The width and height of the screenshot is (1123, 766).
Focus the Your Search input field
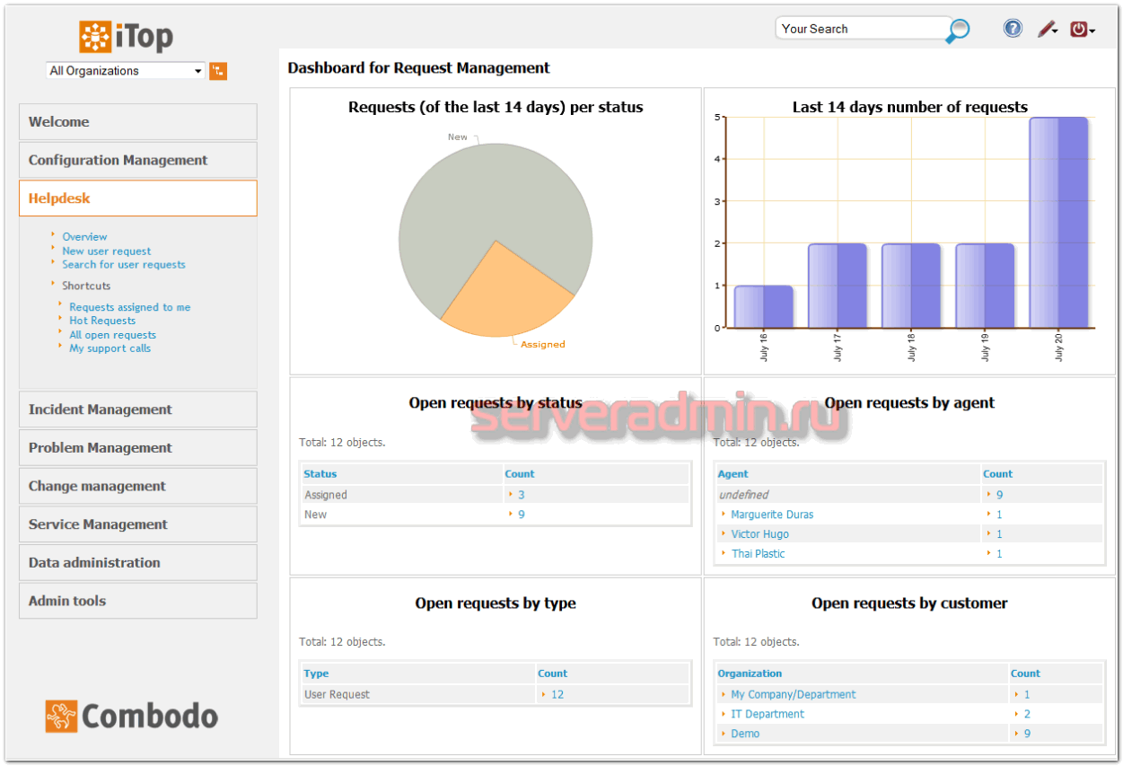[x=863, y=29]
